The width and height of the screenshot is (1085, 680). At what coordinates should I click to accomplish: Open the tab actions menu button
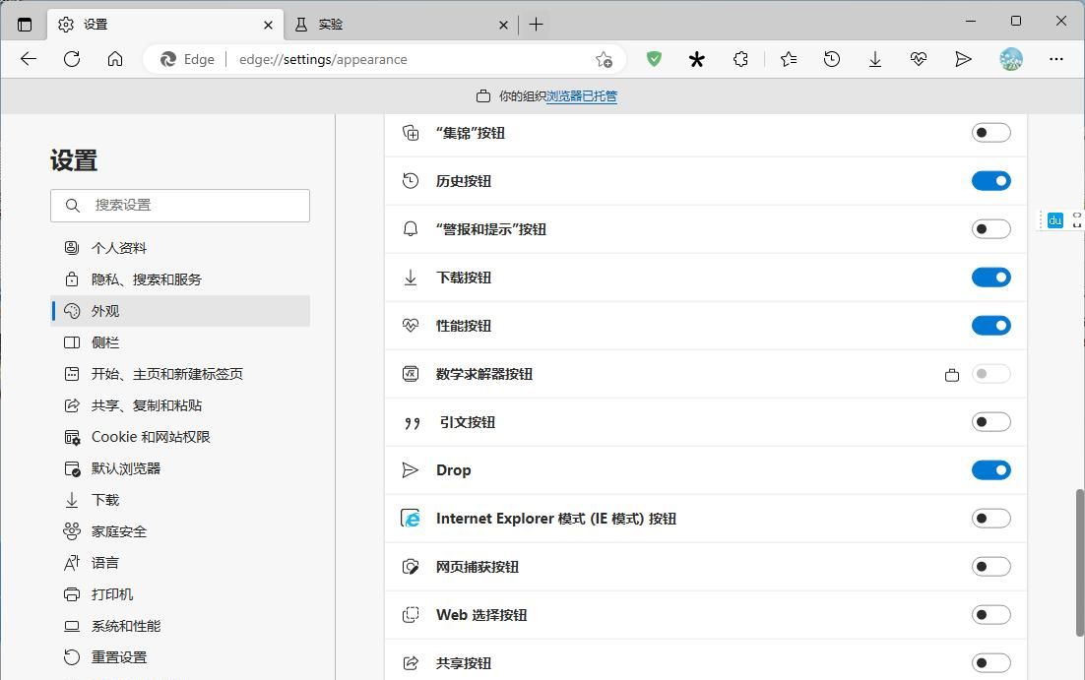25,25
